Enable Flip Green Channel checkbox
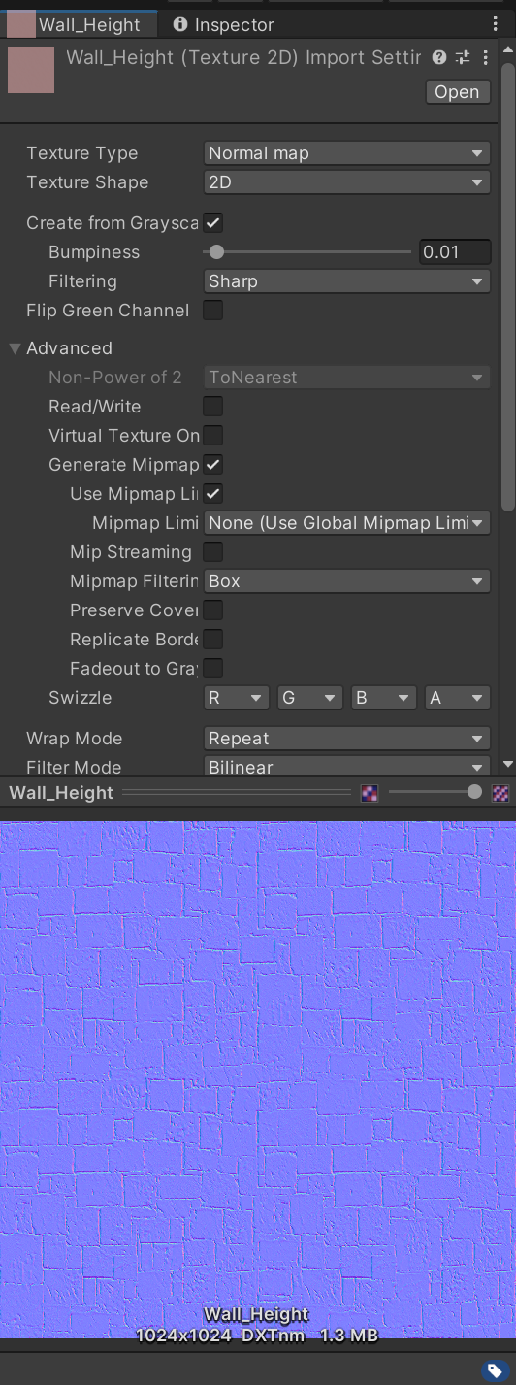The width and height of the screenshot is (516, 1385). tap(213, 311)
